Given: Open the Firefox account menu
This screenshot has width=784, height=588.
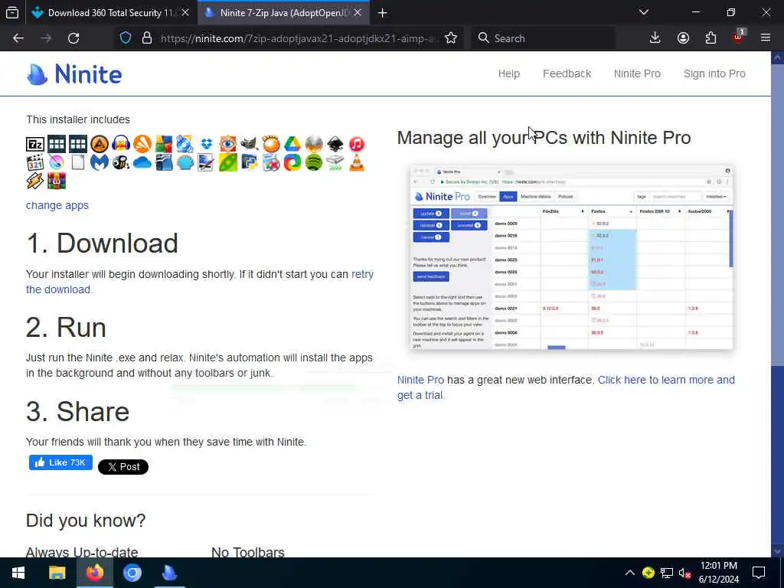Looking at the screenshot, I should 683,38.
